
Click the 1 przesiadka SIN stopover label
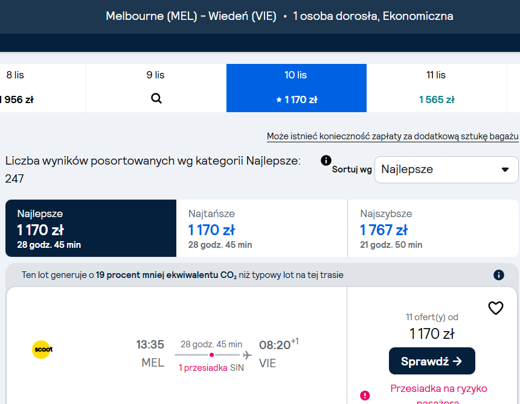pos(211,368)
